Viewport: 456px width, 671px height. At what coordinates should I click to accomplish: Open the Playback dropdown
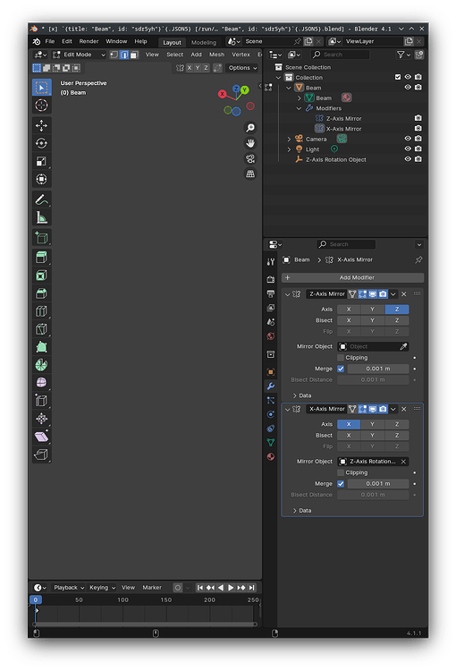pyautogui.click(x=69, y=588)
